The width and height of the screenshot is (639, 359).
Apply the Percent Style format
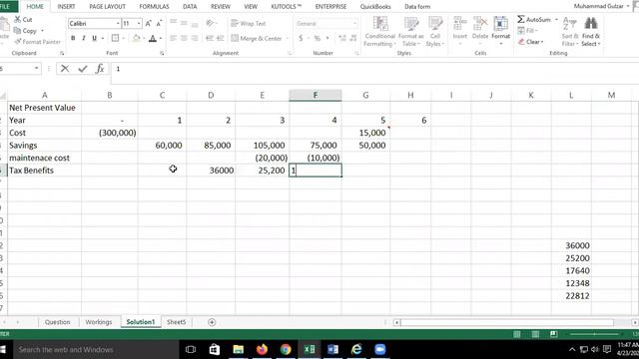pyautogui.click(x=318, y=38)
